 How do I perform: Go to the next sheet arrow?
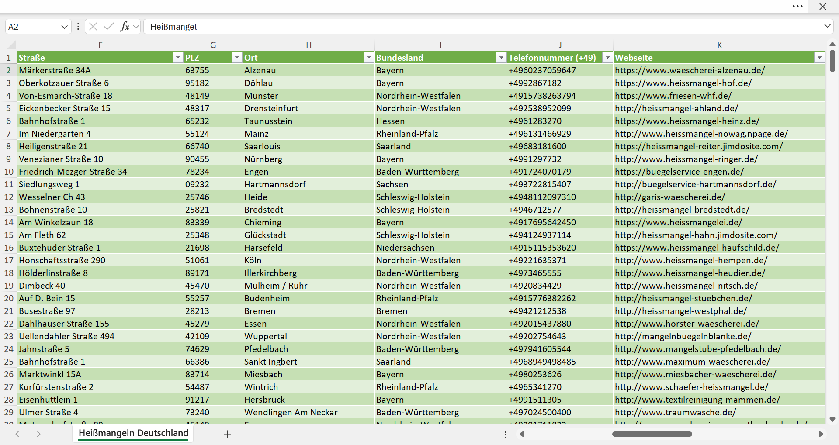click(38, 434)
